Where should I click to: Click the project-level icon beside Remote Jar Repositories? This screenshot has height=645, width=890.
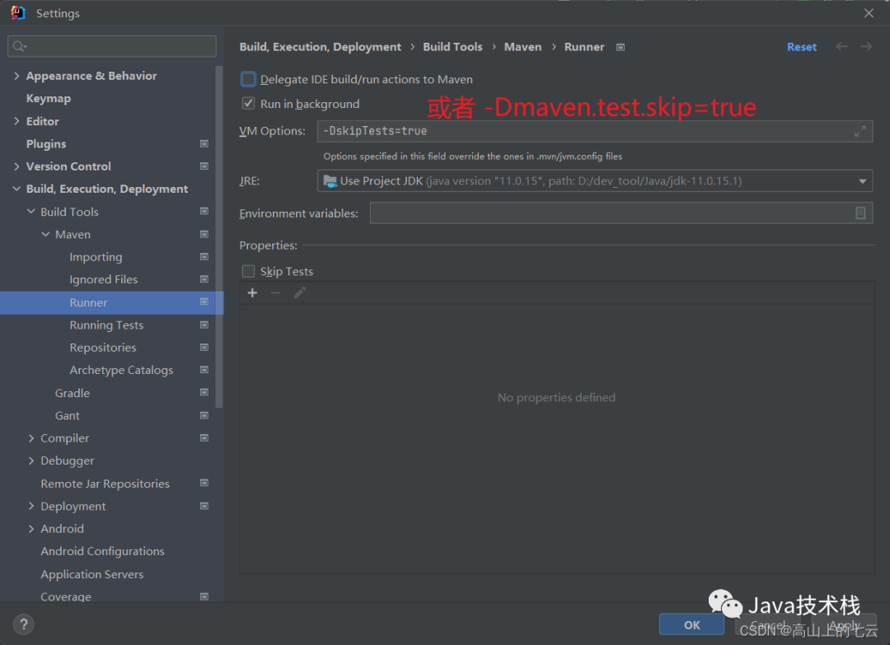pos(204,484)
